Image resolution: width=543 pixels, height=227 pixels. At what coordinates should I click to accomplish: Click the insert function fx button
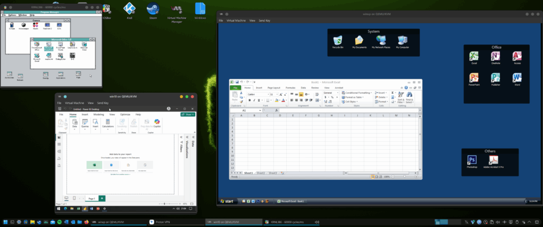277,110
